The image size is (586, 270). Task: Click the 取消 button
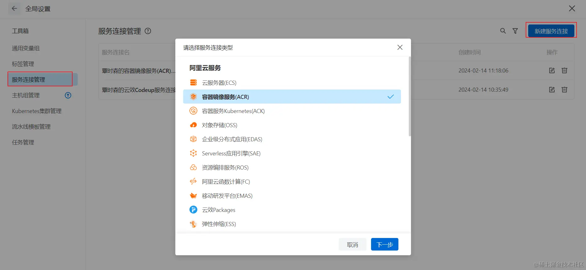pyautogui.click(x=353, y=244)
